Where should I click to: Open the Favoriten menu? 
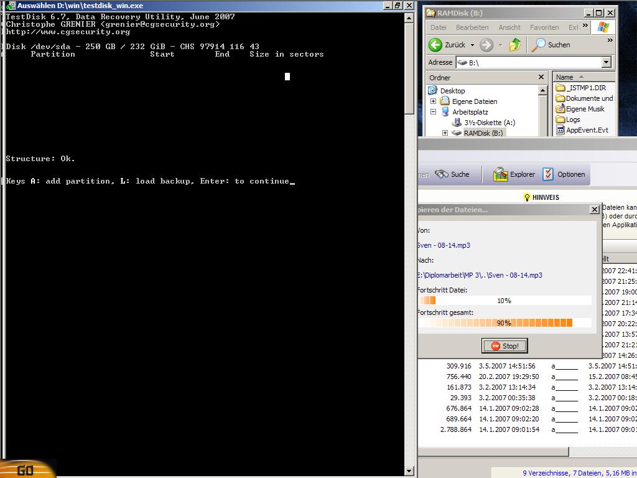pos(544,27)
